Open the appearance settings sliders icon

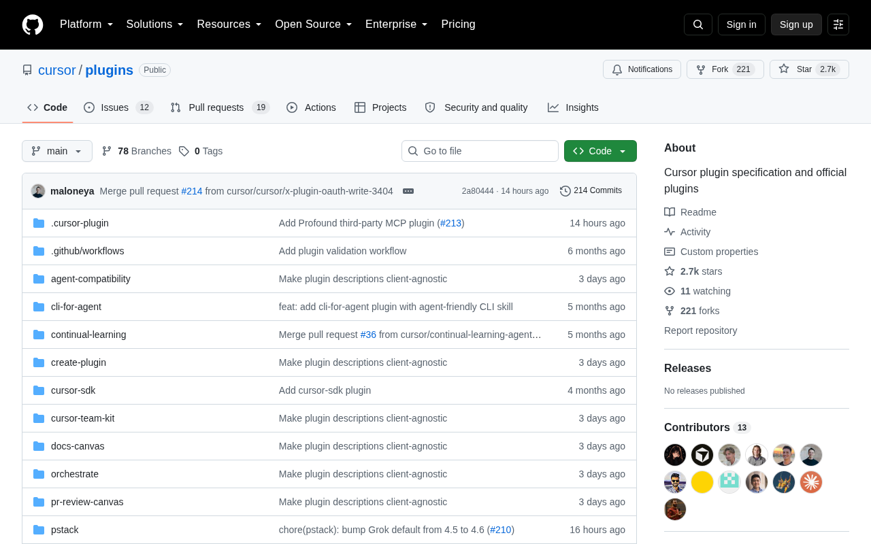[x=838, y=24]
